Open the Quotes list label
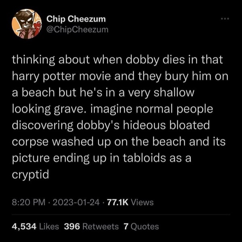 [x=145, y=226]
